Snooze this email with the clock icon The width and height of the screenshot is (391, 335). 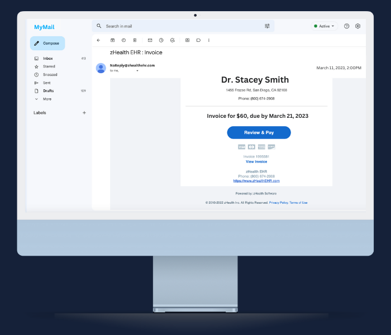(161, 40)
